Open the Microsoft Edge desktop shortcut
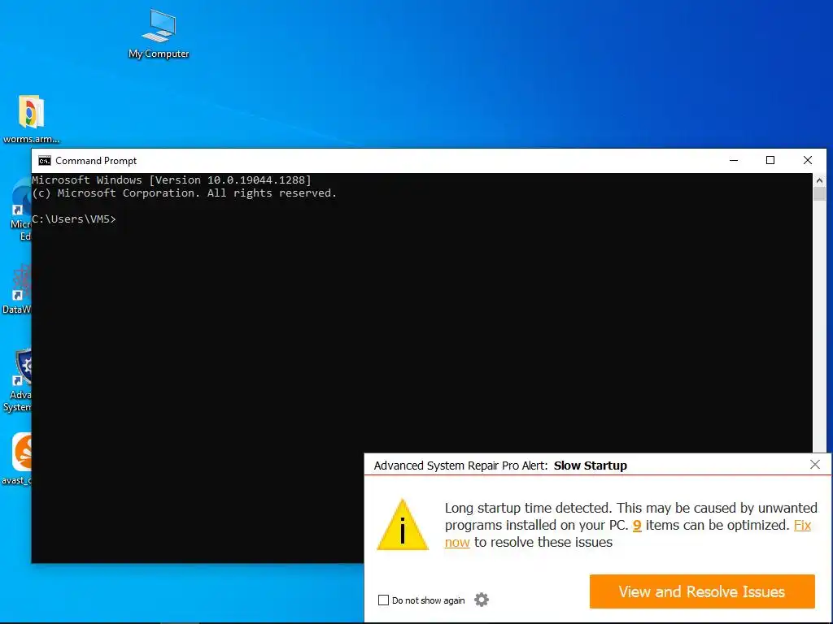 (x=20, y=209)
